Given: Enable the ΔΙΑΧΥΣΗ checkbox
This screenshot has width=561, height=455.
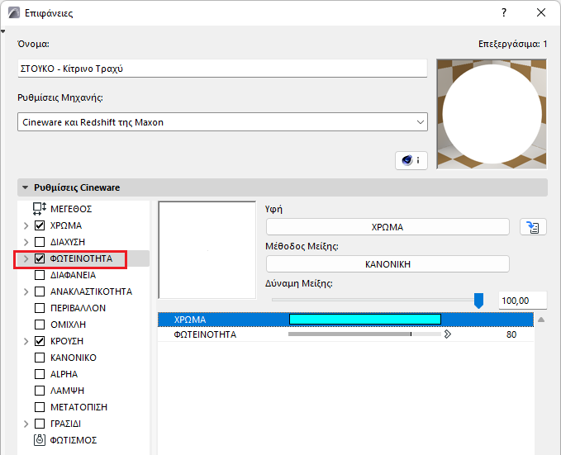Looking at the screenshot, I should point(40,242).
